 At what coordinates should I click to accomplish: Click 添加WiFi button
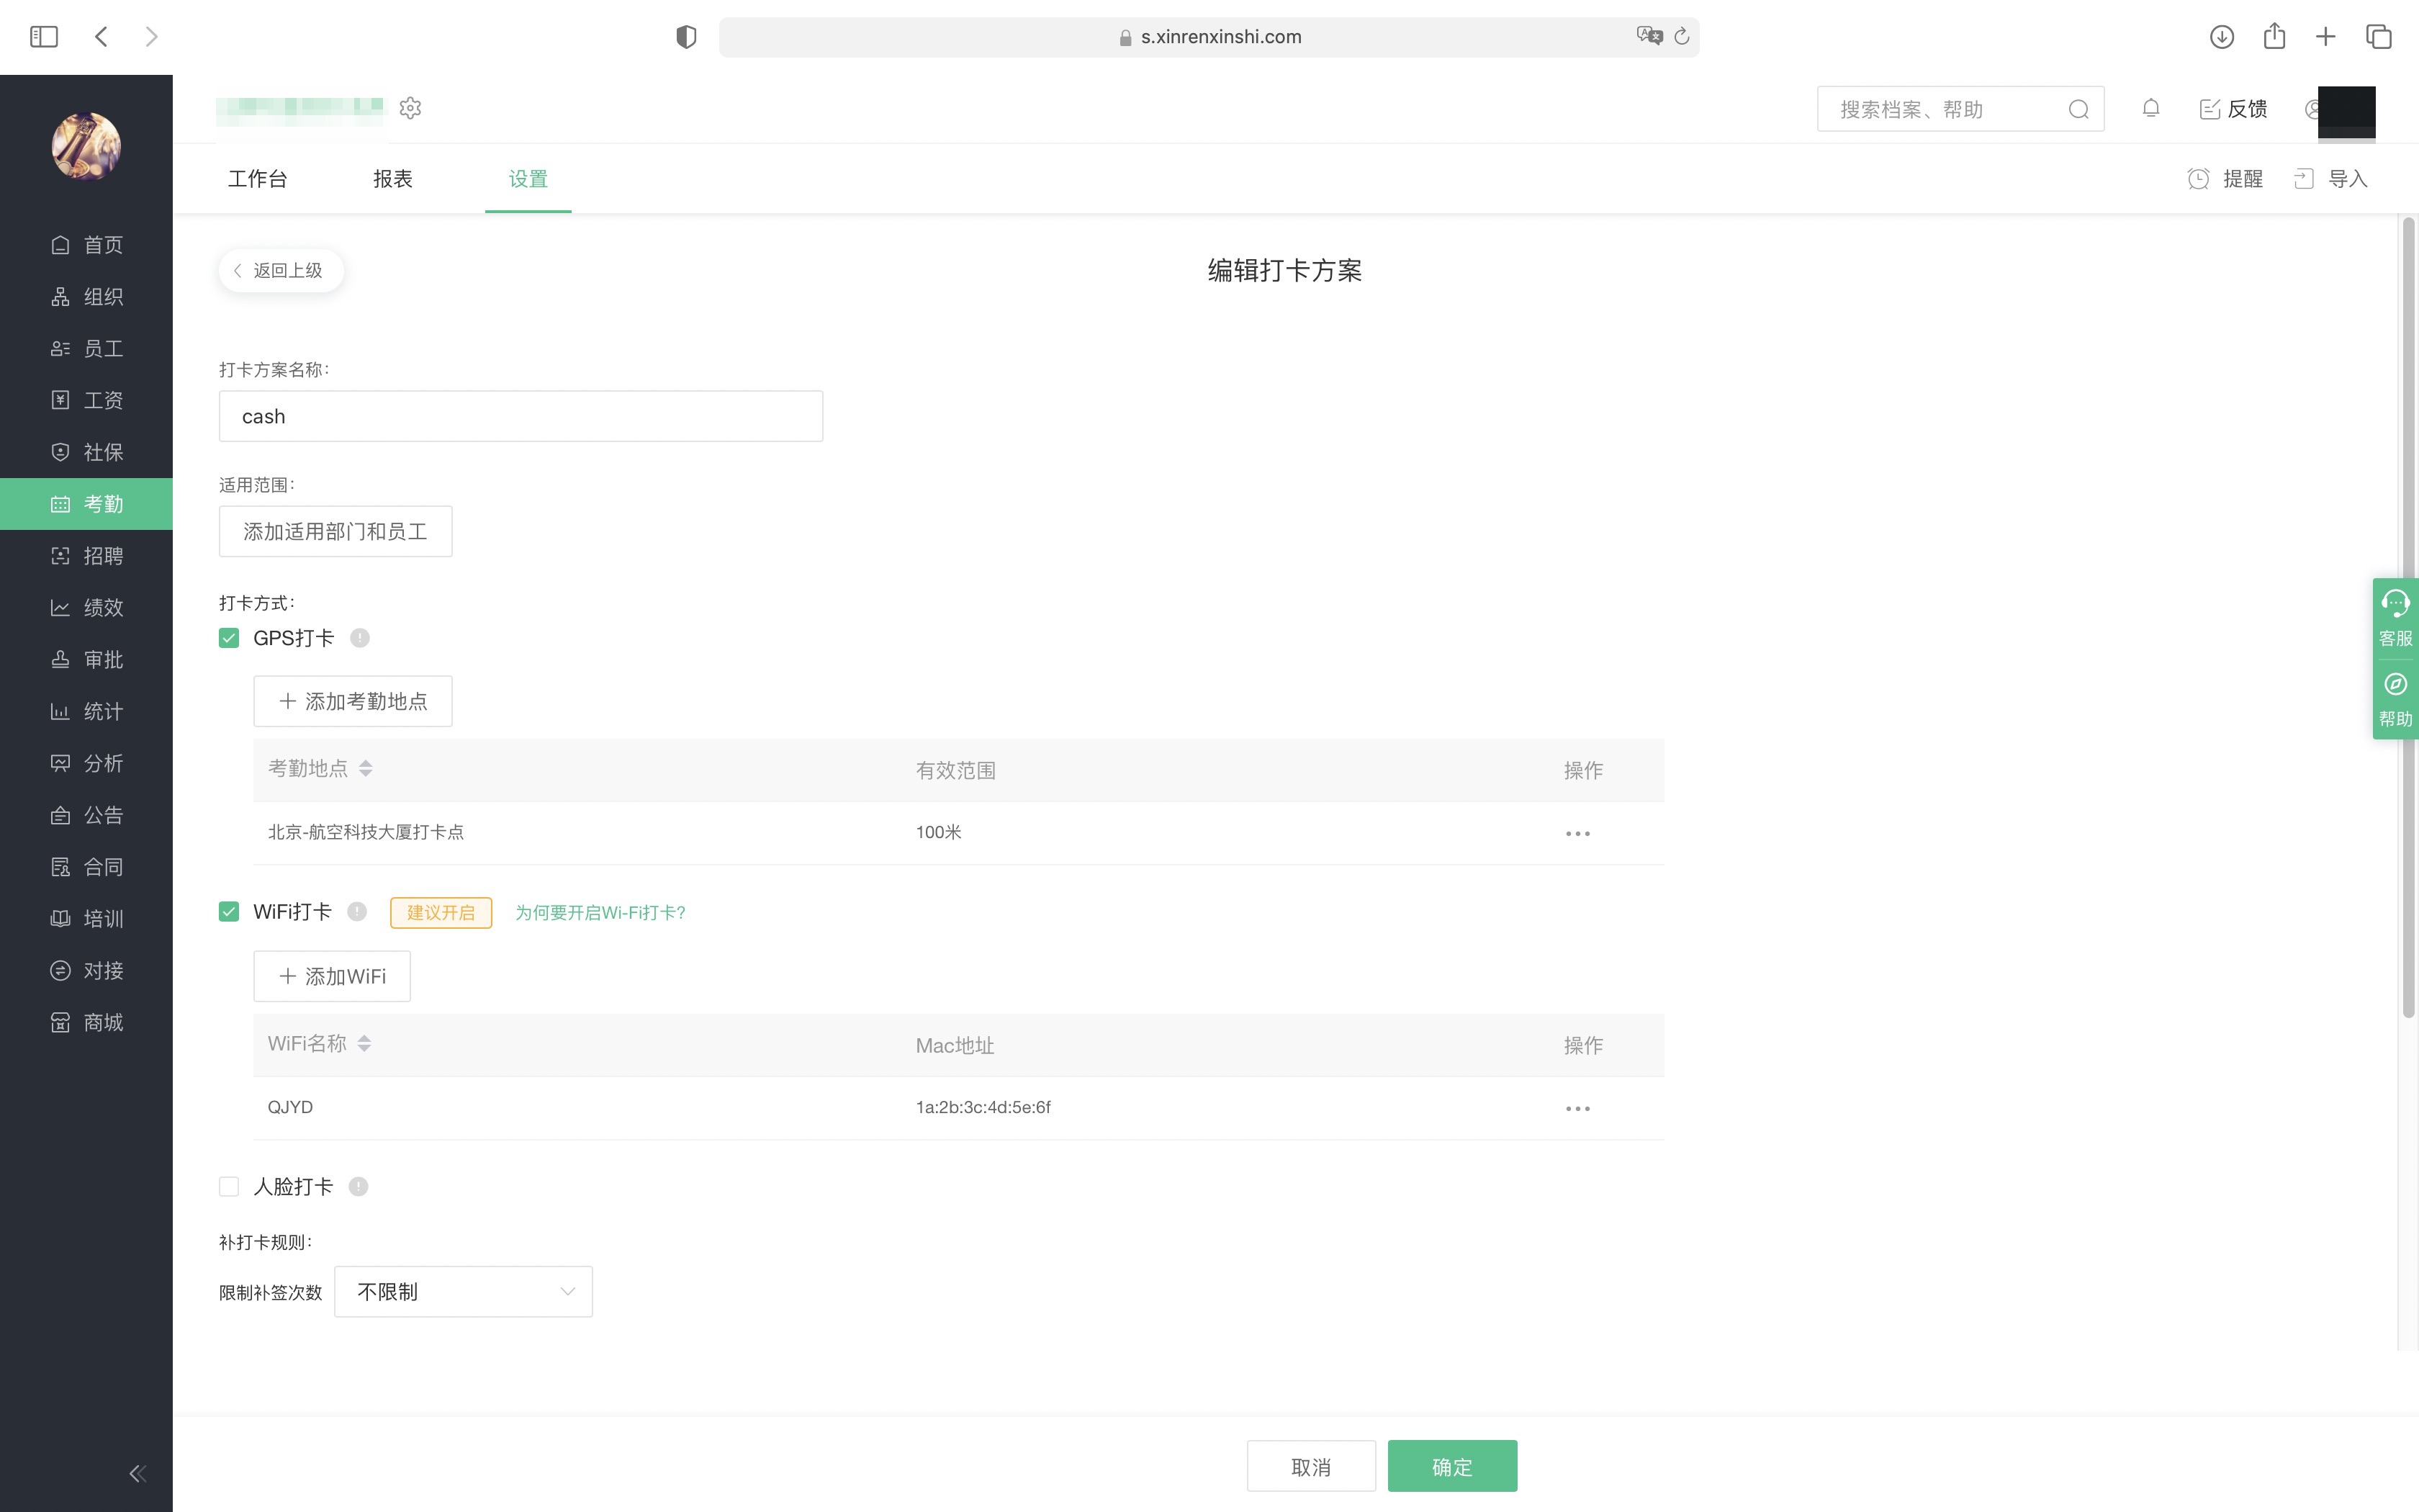click(x=332, y=976)
